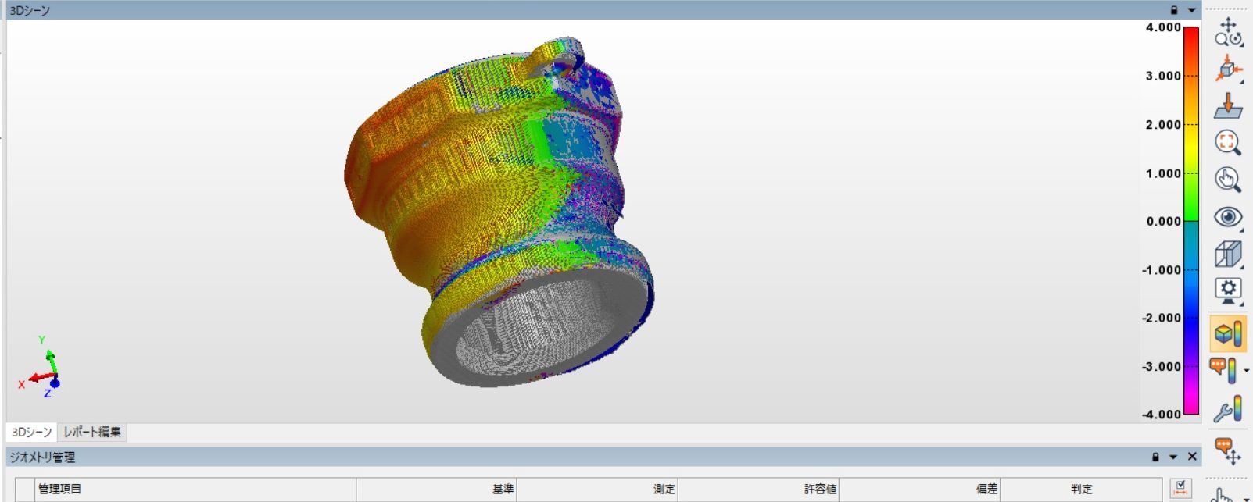Expand the ジオメトリ管理 panel dropdown arrow
1253x502 pixels.
click(1173, 457)
